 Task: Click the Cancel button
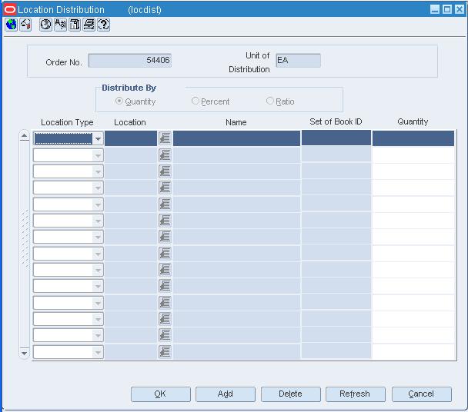[422, 394]
